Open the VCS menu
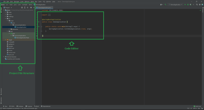This screenshot has width=204, height=110. click(44, 2)
